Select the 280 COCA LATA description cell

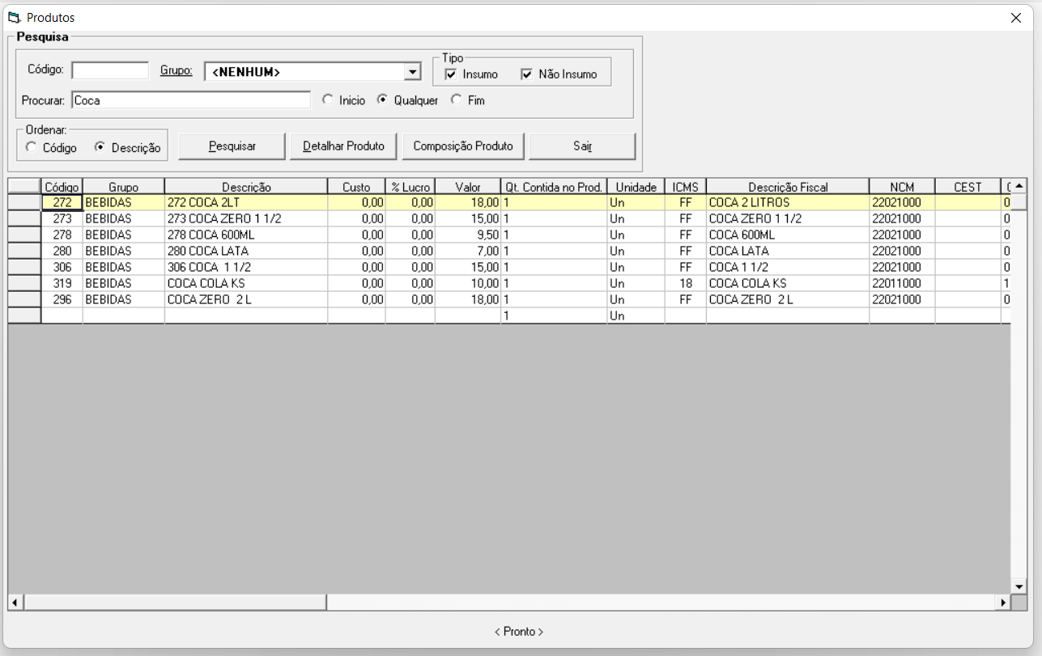[246, 251]
